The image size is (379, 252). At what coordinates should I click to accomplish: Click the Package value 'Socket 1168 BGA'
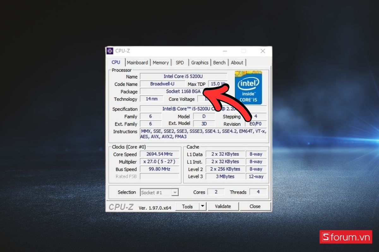[x=183, y=91]
